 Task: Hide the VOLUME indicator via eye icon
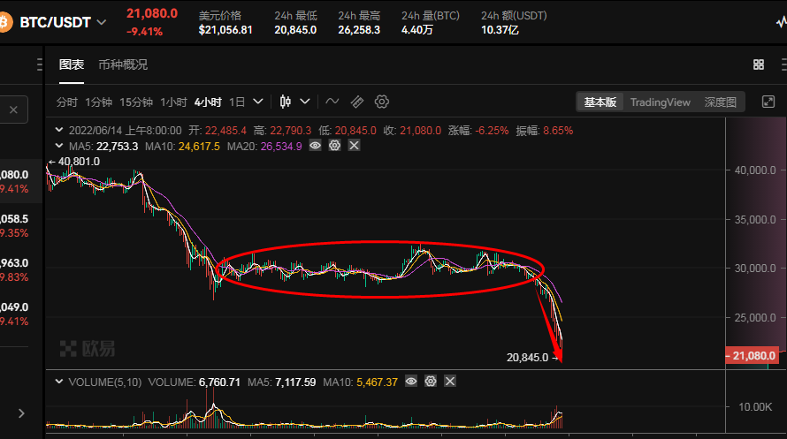[x=411, y=382]
